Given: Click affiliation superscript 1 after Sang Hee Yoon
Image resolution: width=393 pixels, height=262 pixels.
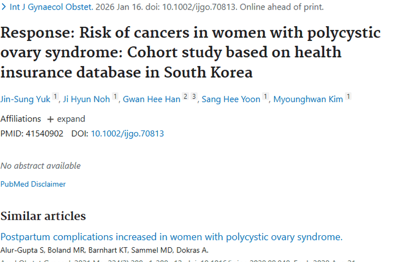Looking at the screenshot, I should click(266, 97).
